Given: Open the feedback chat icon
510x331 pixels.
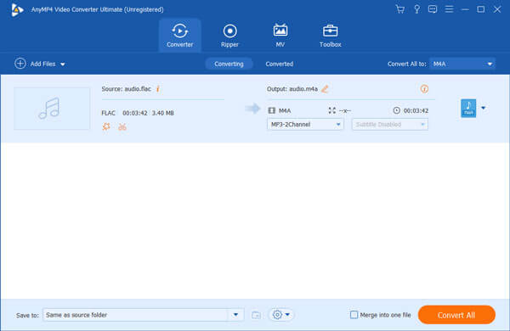Looking at the screenshot, I should click(x=433, y=9).
